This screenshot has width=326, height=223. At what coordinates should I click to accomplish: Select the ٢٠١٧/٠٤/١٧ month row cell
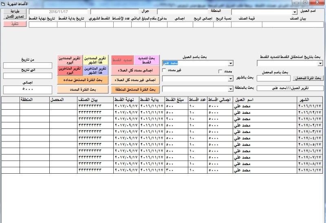point(310,138)
